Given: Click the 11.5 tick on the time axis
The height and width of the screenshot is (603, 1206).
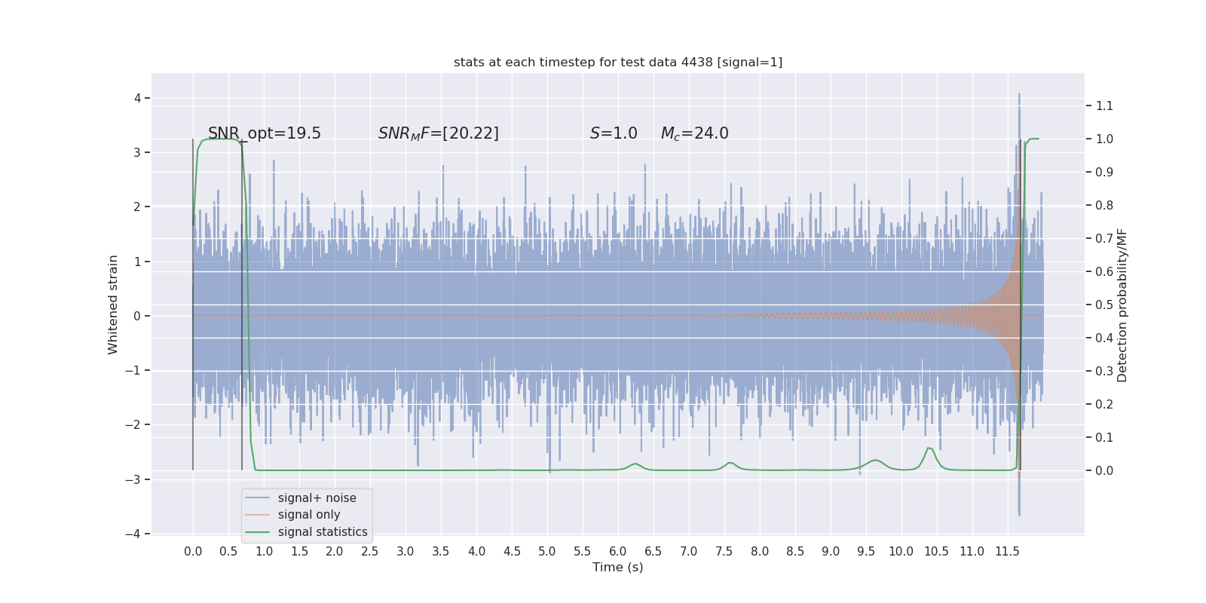Looking at the screenshot, I should pos(1008,551).
